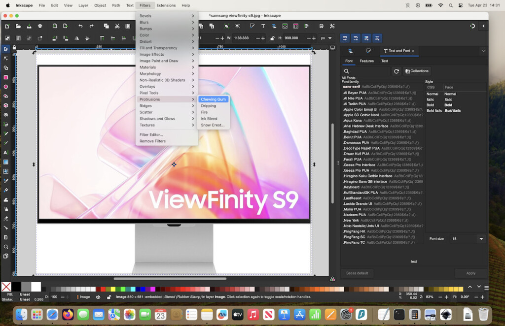Select the Text tool in toolbox
Viewport: 505px width, 326px height.
[6, 152]
